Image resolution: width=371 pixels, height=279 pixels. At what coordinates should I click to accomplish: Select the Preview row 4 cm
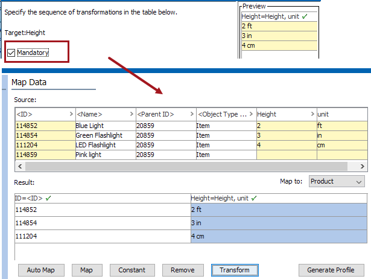279,45
